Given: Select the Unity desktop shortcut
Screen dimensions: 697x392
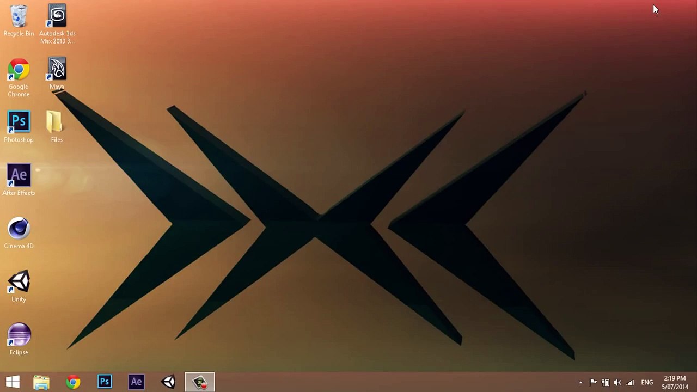Looking at the screenshot, I should point(19,286).
